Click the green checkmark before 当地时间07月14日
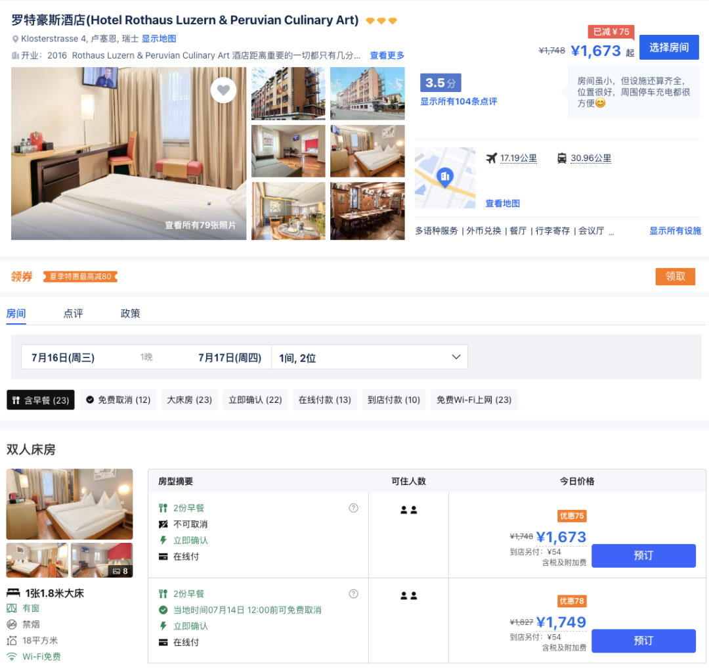Screen dimensions: 709x669 [163, 610]
